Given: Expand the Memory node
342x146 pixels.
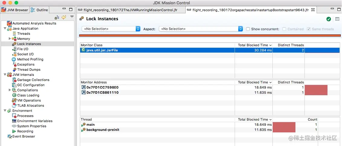Looking at the screenshot, I should coord(10,39).
